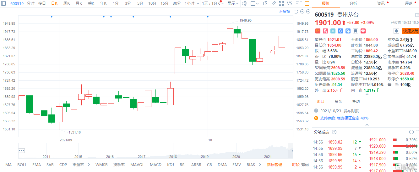
Task: Expand more main indicators after 市盈率
Action: [89, 164]
